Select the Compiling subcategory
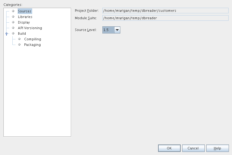 point(32,39)
